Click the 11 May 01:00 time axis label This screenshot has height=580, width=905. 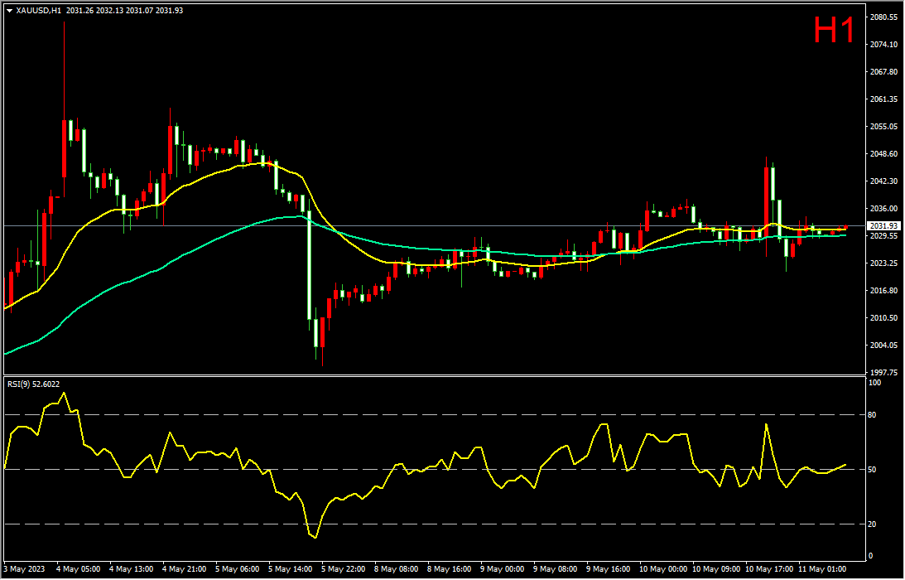[822, 569]
